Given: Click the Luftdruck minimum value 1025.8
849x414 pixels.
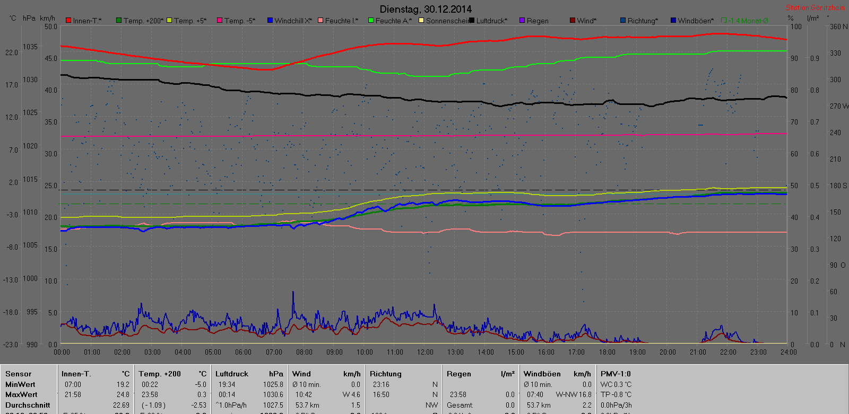Looking at the screenshot, I should click(x=273, y=384).
